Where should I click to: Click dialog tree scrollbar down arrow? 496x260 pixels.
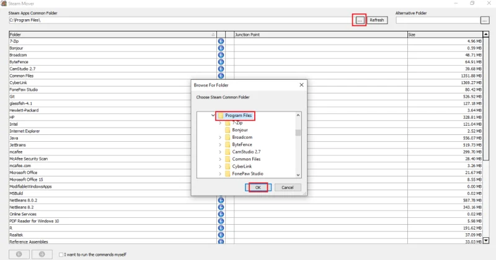coord(298,175)
